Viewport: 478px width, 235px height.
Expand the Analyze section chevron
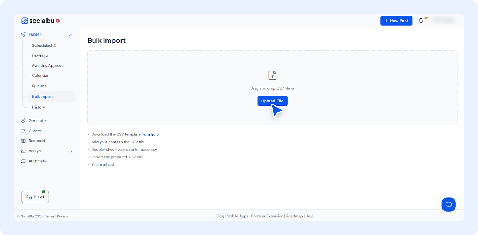point(71,151)
